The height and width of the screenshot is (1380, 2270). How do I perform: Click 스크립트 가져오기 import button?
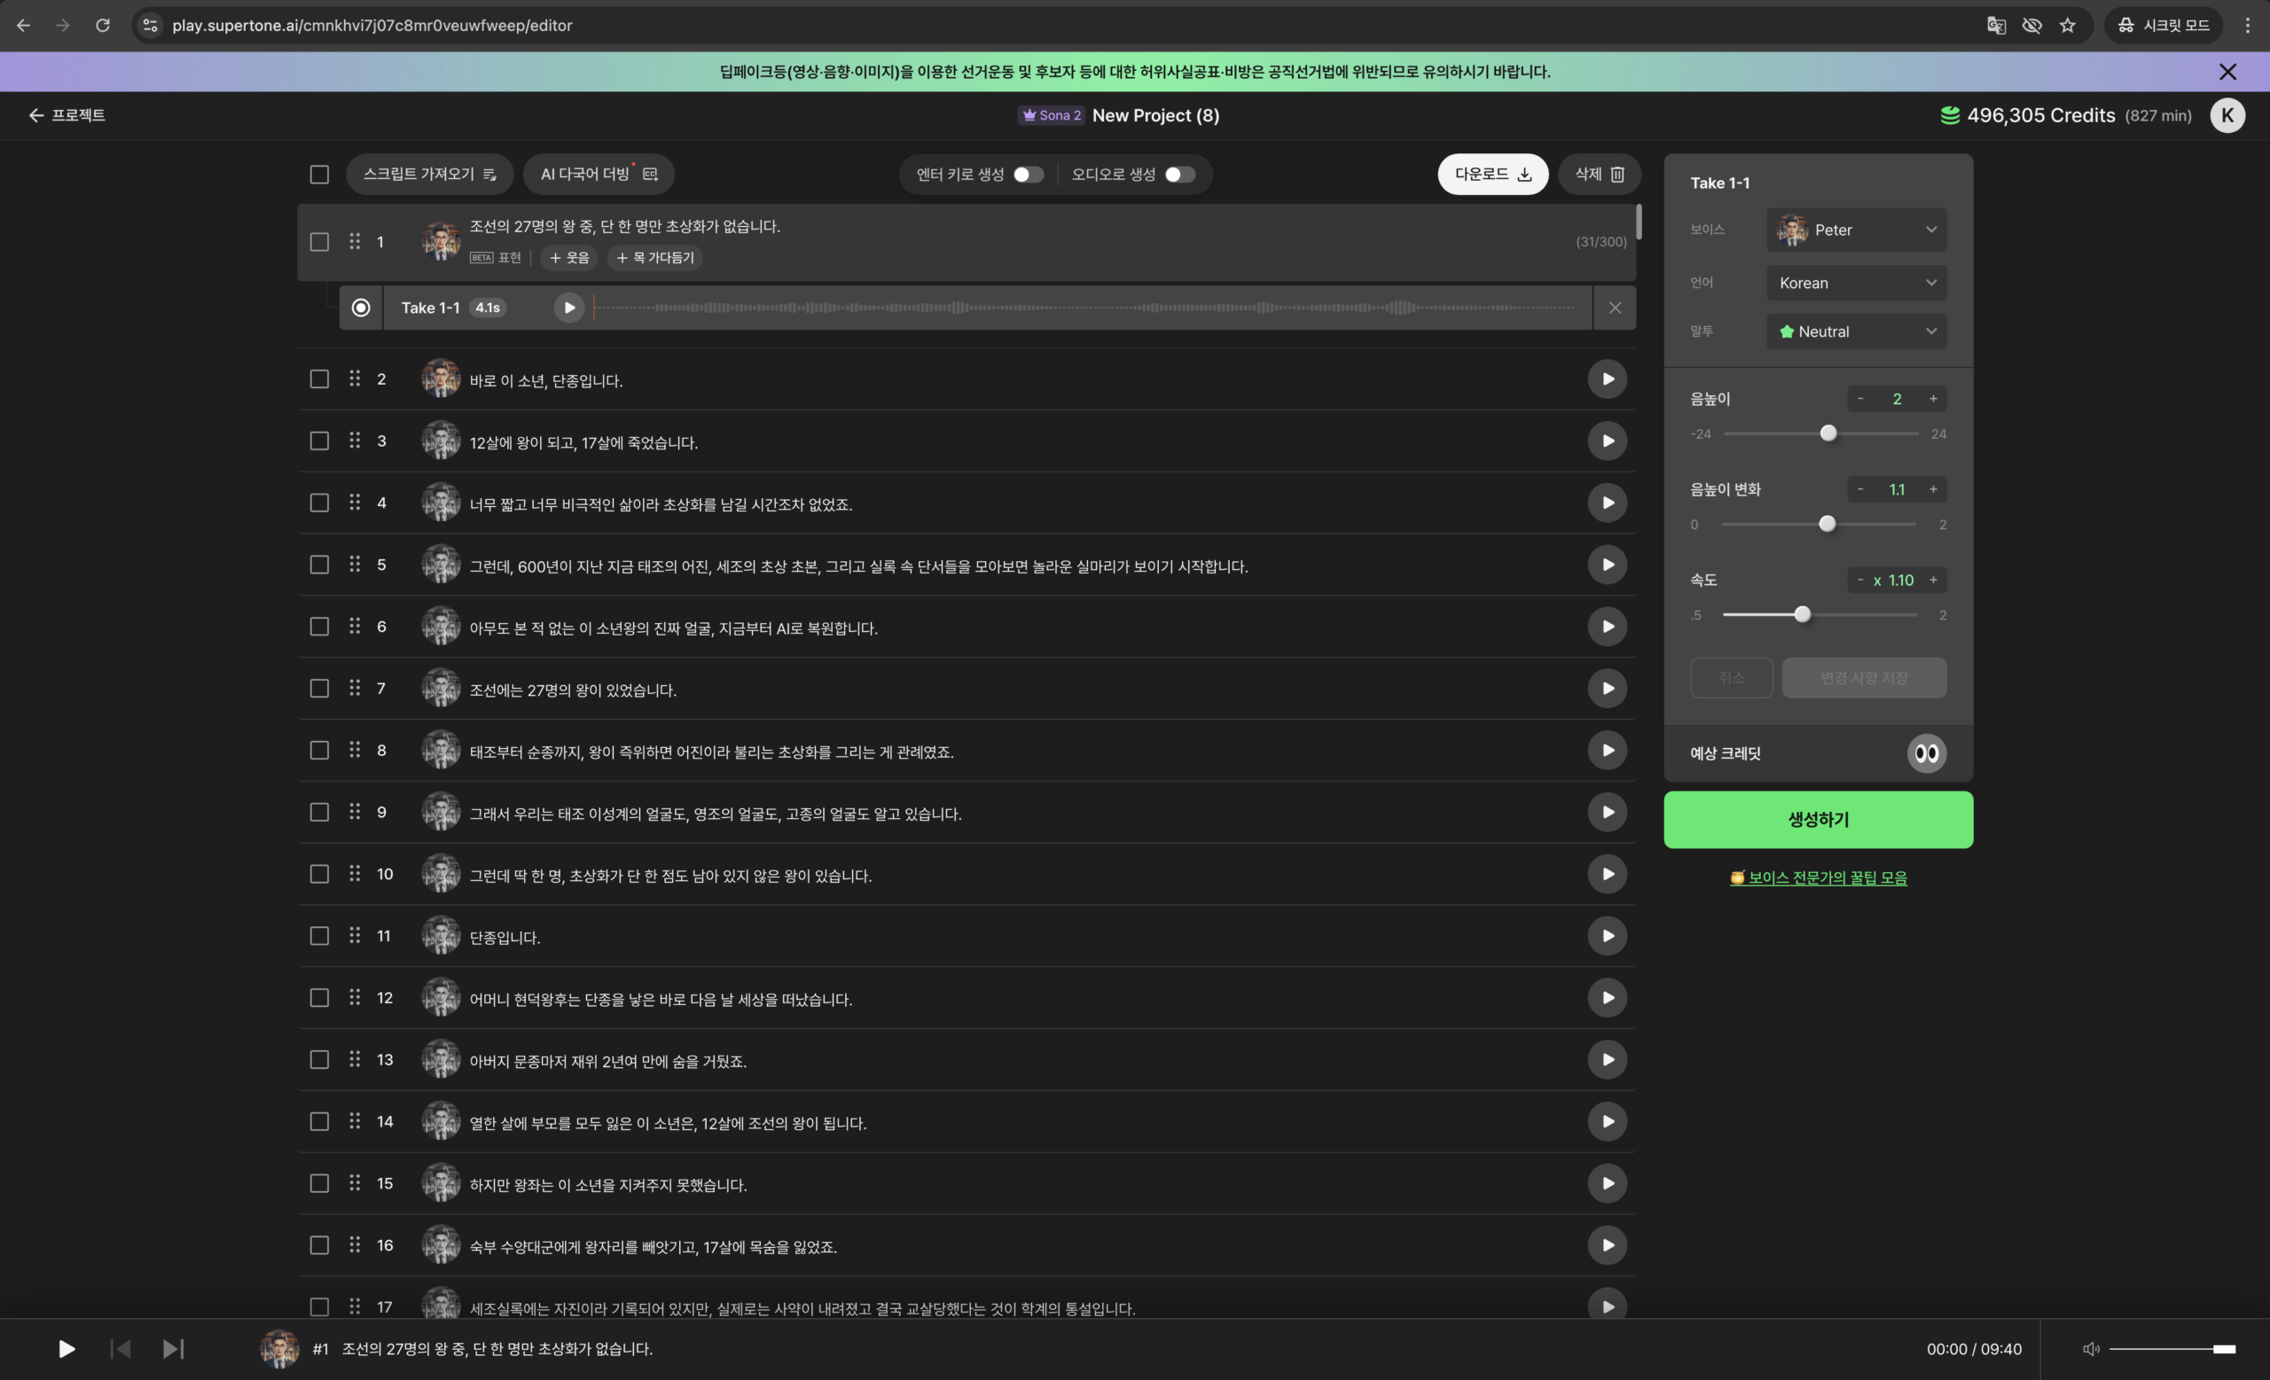[429, 175]
